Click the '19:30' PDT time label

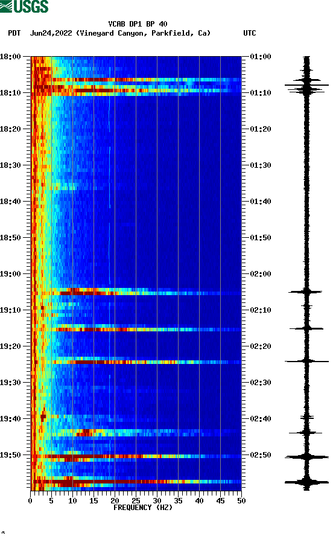[10, 383]
